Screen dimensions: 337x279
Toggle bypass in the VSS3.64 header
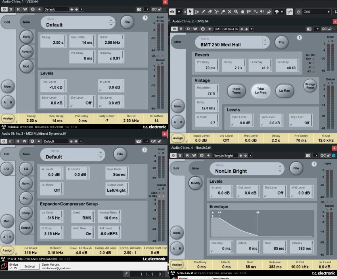[11, 9]
